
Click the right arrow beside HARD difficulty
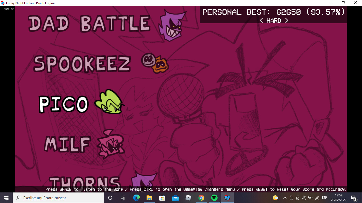pos(286,21)
